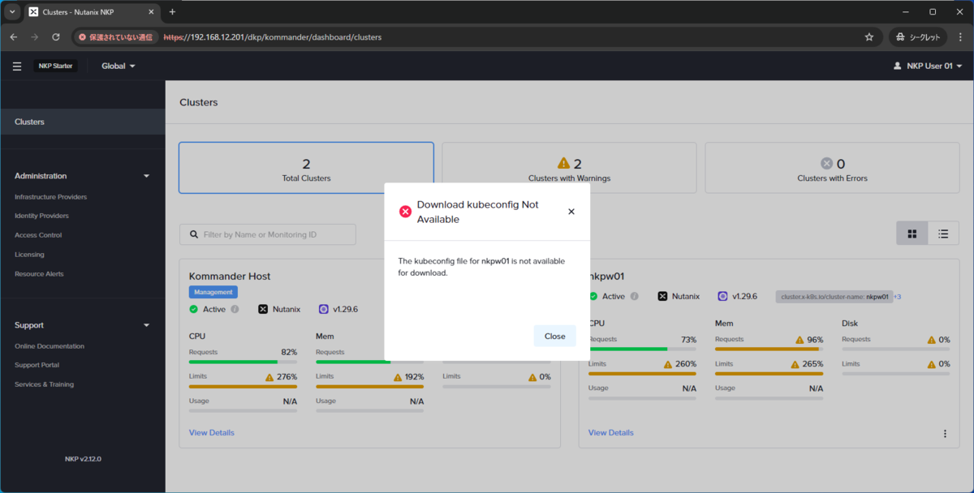View Details of nkpw01 cluster

point(611,433)
